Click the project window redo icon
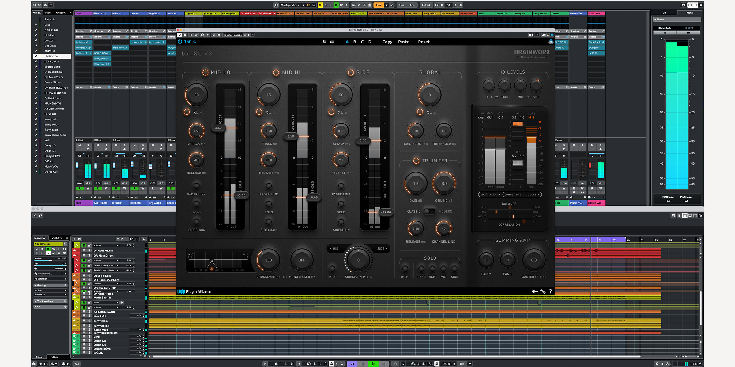 coord(40,216)
